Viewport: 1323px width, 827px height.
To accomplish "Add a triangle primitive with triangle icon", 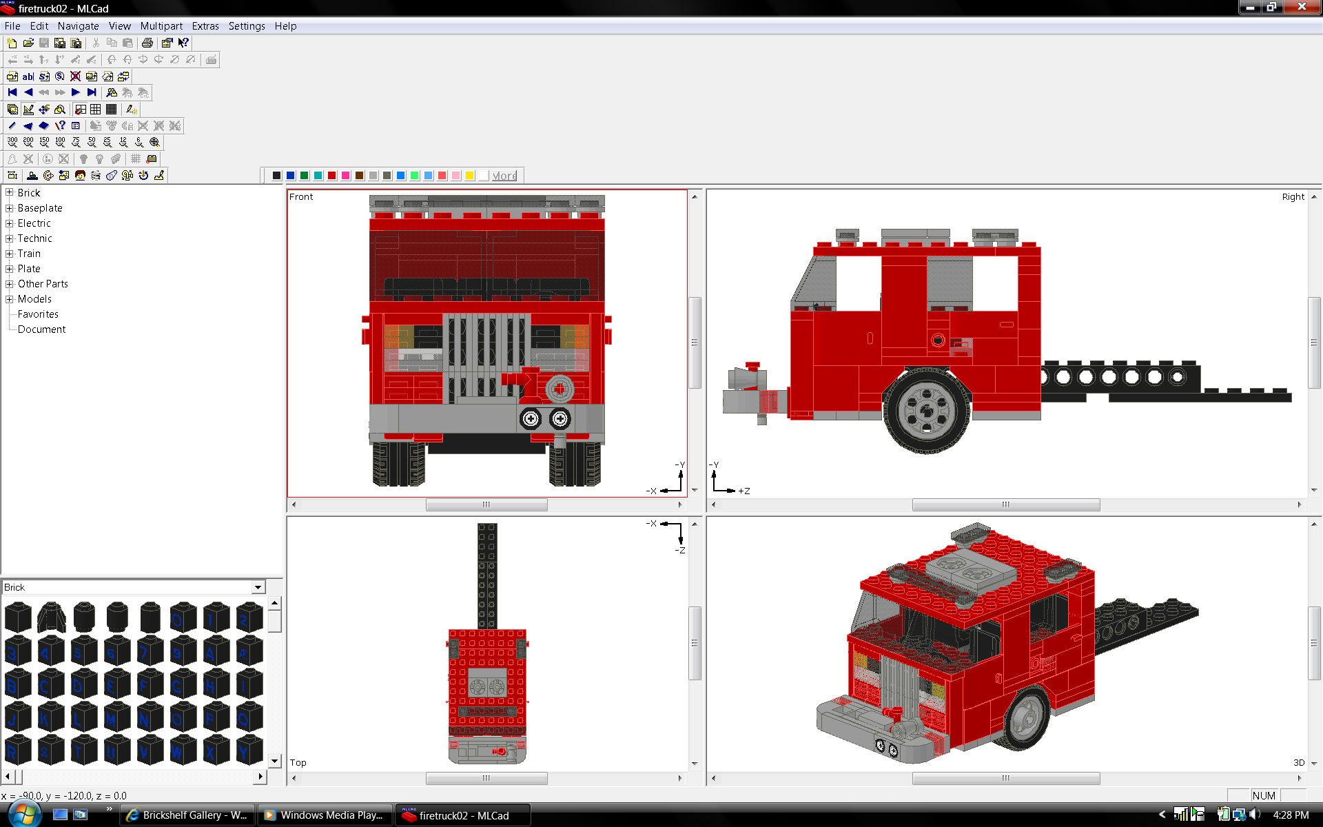I will click(x=28, y=126).
